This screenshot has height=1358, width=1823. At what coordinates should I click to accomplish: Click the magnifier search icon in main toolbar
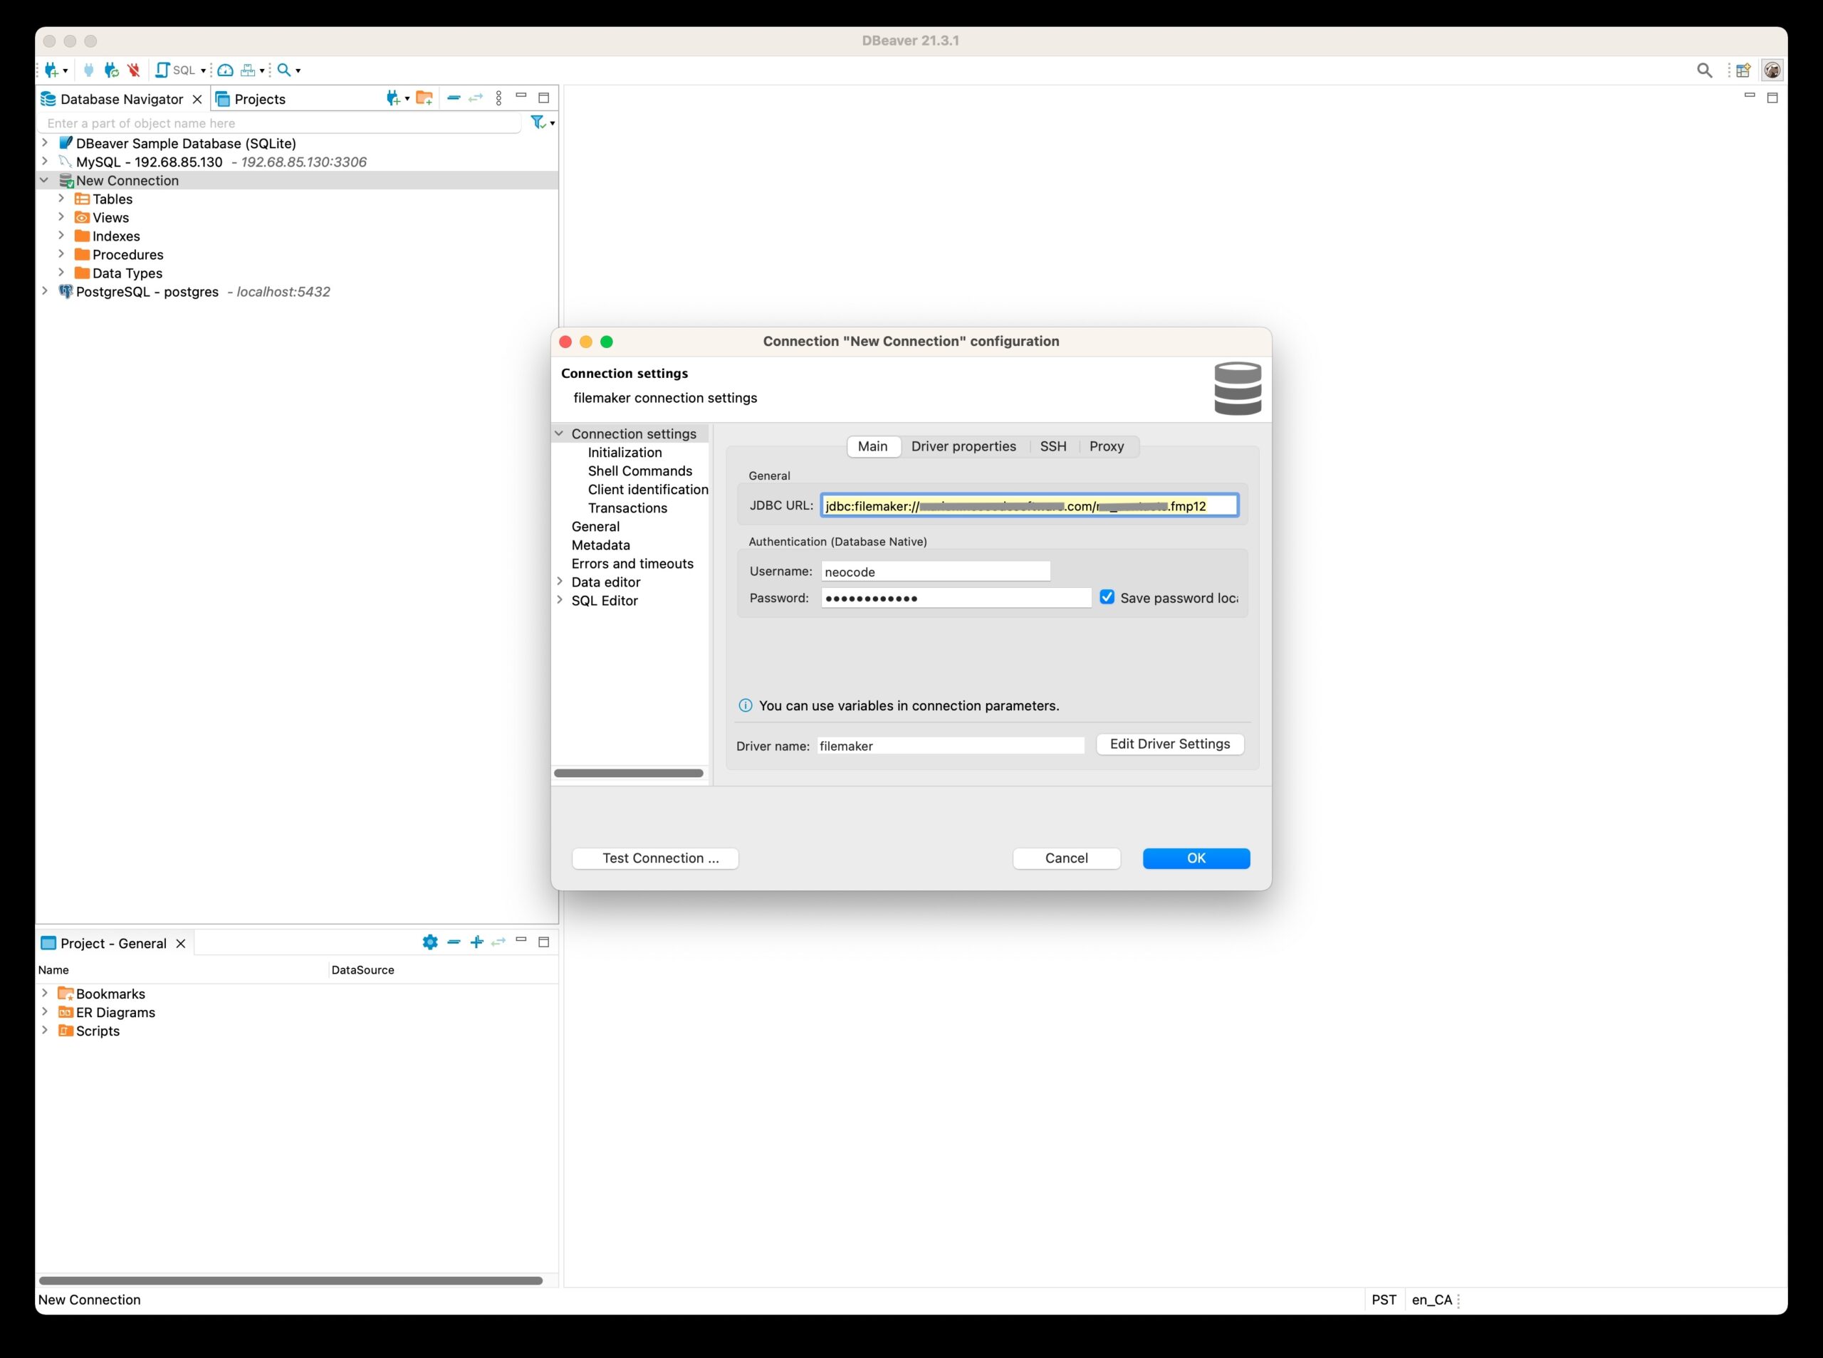pyautogui.click(x=283, y=70)
